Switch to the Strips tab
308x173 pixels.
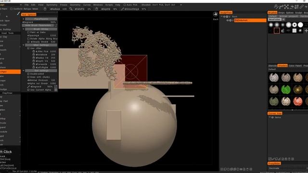click(x=281, y=12)
